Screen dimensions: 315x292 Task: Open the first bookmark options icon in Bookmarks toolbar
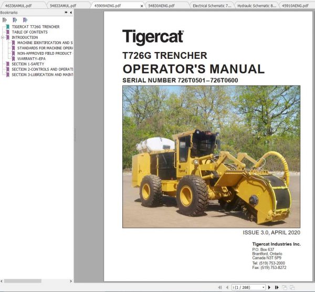[x=4, y=20]
